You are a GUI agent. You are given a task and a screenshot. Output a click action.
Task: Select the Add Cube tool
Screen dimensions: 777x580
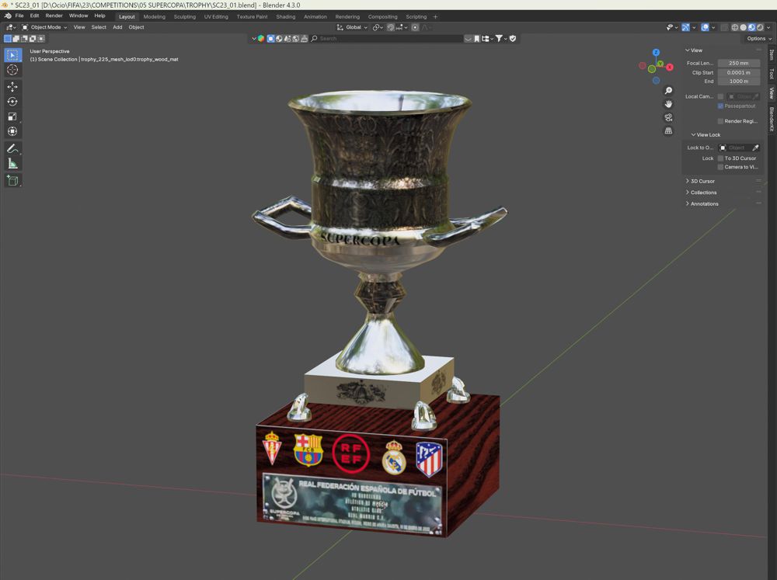(x=12, y=180)
